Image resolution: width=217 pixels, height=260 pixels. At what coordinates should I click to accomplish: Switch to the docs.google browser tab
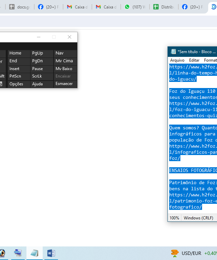(x=20, y=7)
